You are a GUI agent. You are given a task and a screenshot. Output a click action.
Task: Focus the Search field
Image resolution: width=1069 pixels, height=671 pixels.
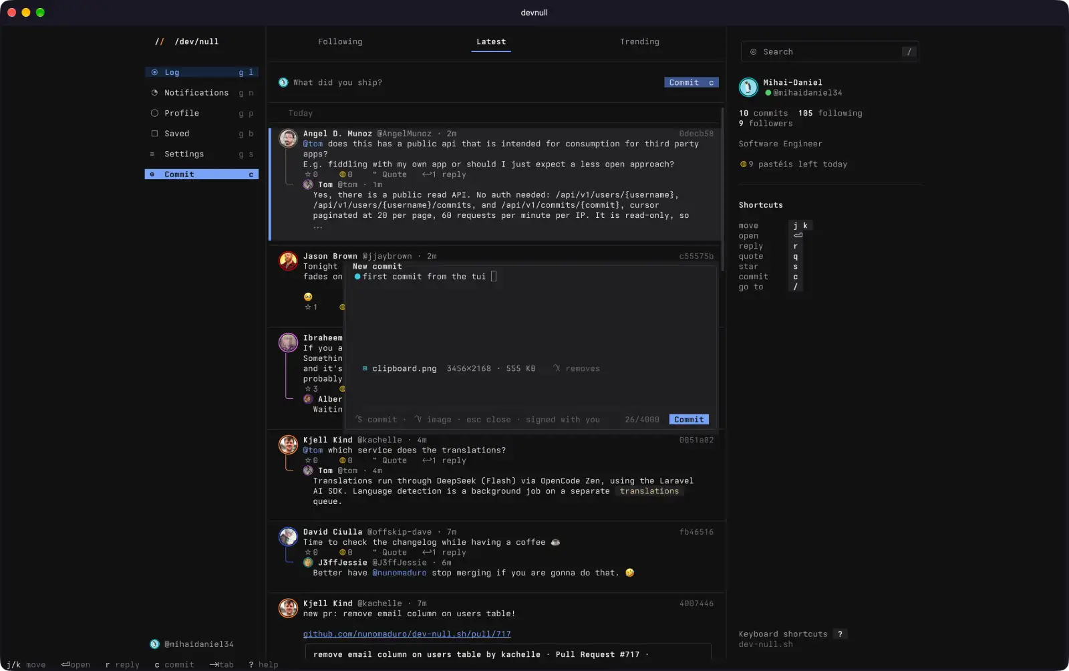(x=830, y=51)
